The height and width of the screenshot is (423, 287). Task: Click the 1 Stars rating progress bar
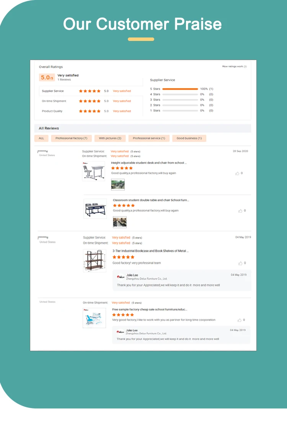(x=180, y=111)
